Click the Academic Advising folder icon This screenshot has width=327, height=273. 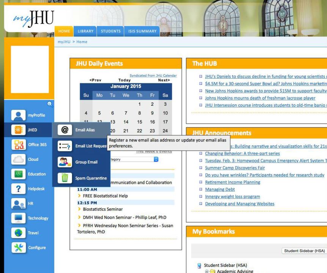click(x=212, y=271)
